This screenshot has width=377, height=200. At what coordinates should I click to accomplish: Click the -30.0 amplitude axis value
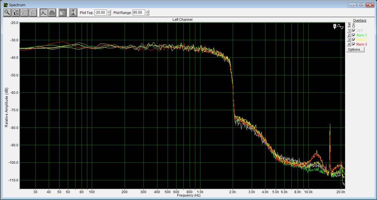(x=14, y=40)
